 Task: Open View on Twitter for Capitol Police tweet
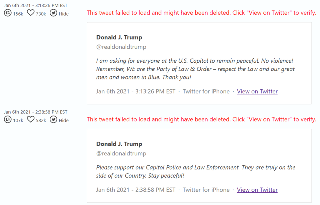click(257, 190)
